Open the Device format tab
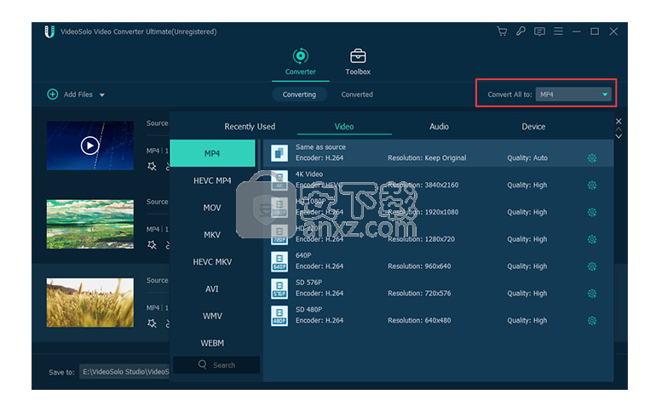 pos(533,127)
